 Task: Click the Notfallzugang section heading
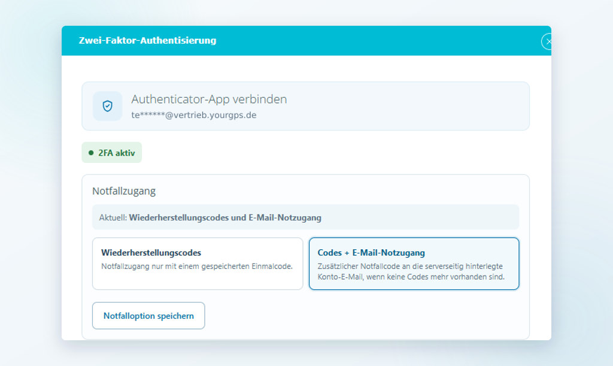124,191
